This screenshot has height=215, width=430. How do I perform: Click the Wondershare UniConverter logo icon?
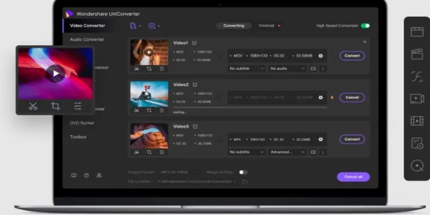(x=69, y=14)
